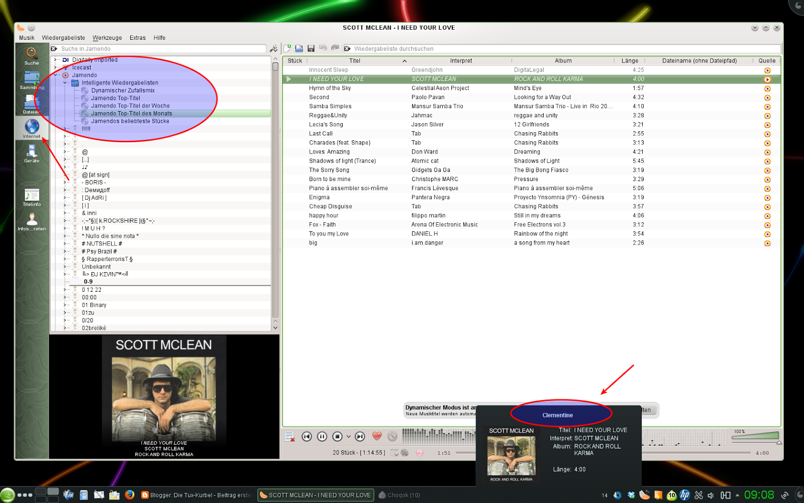Collapse Intelligente Wiedergabelisten folder
Screen dimensions: 804x503
[65, 82]
